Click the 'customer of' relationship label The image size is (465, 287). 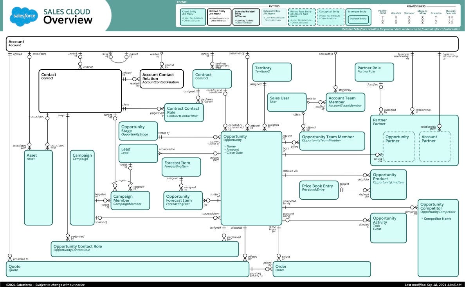[237, 53]
